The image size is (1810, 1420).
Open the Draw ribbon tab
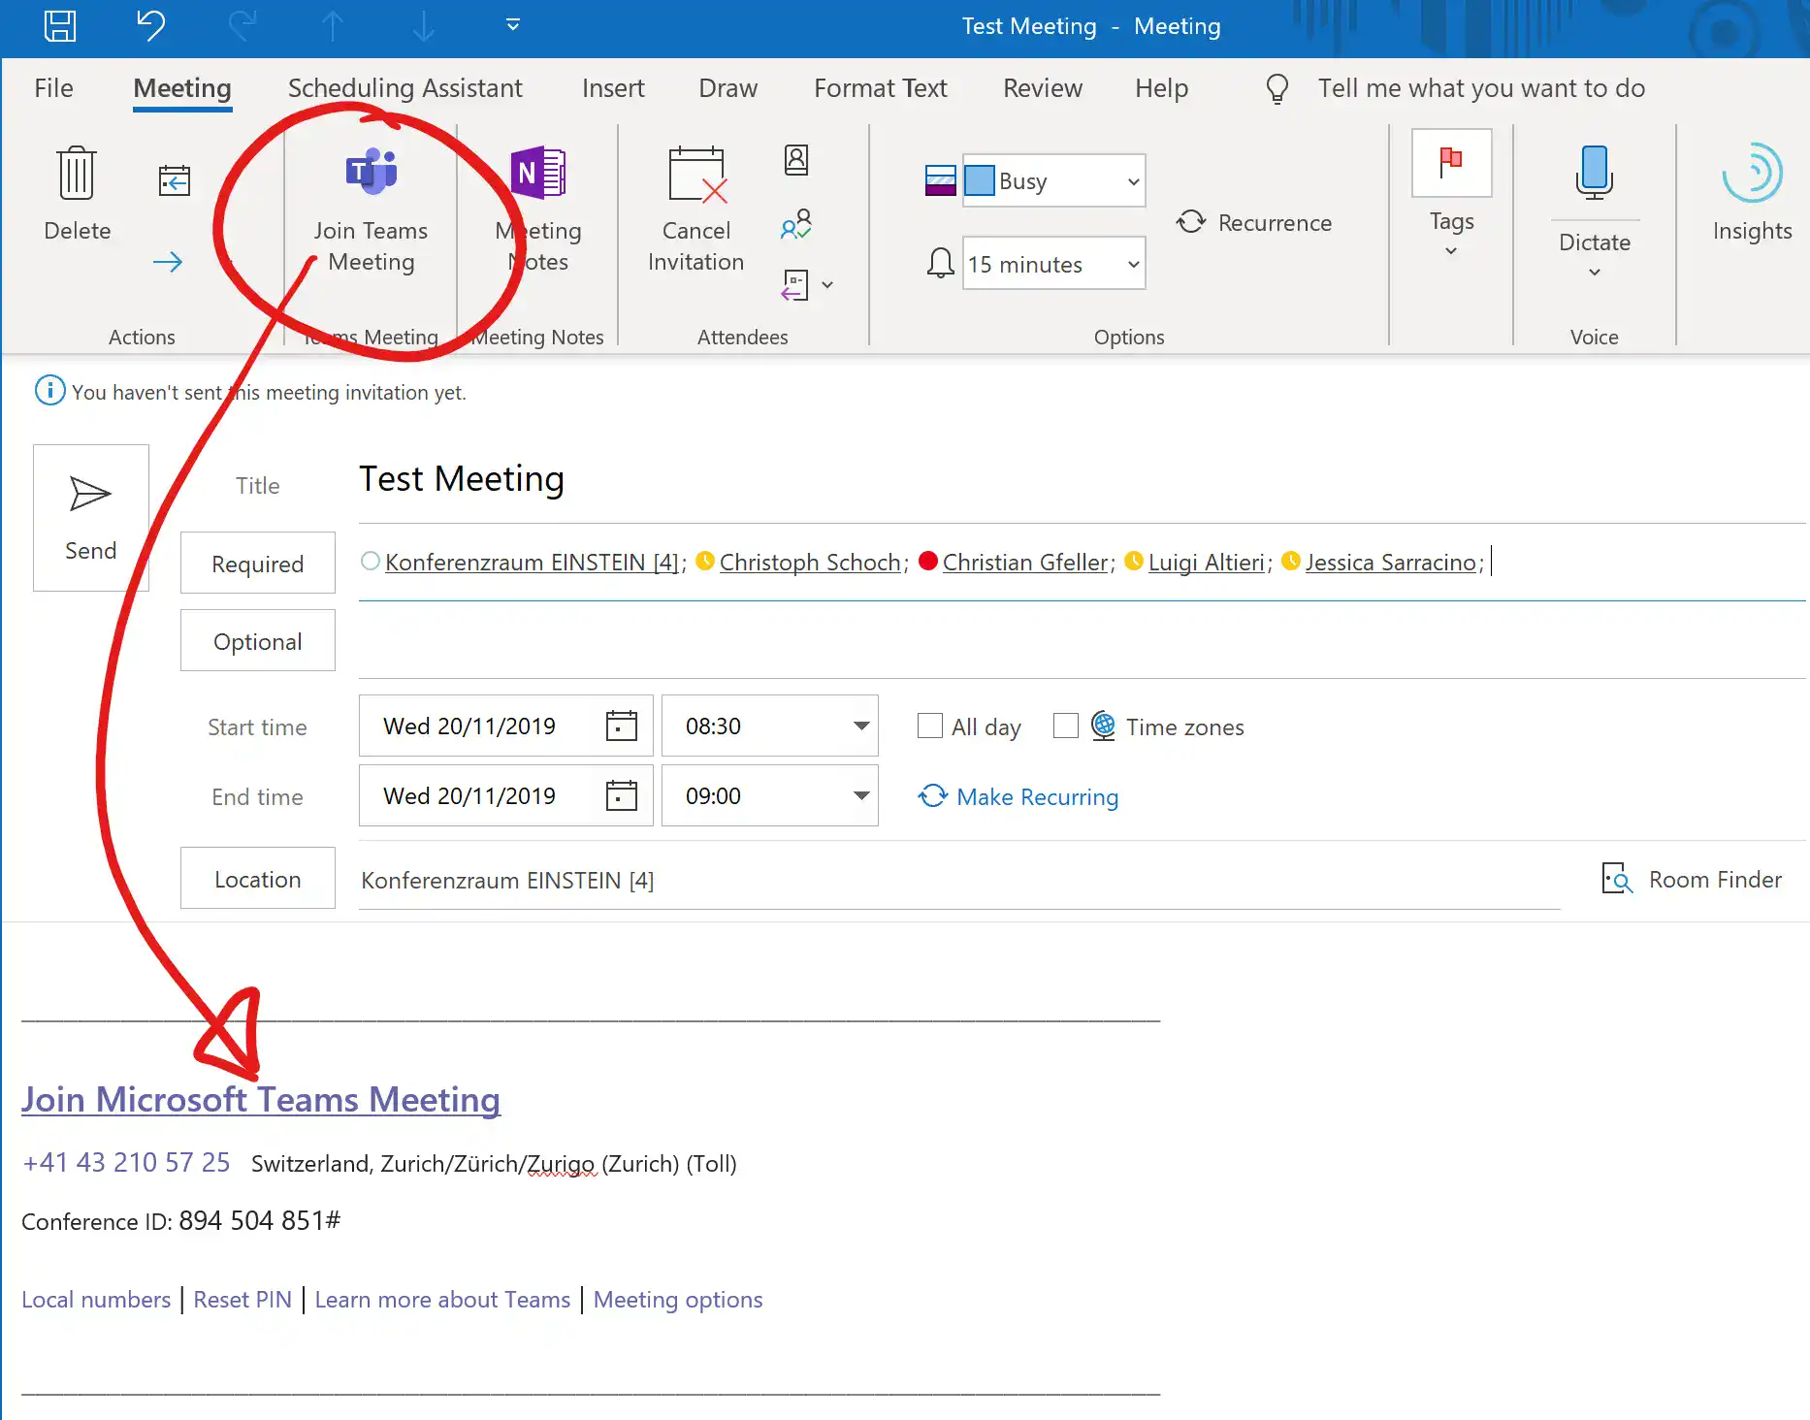727,88
